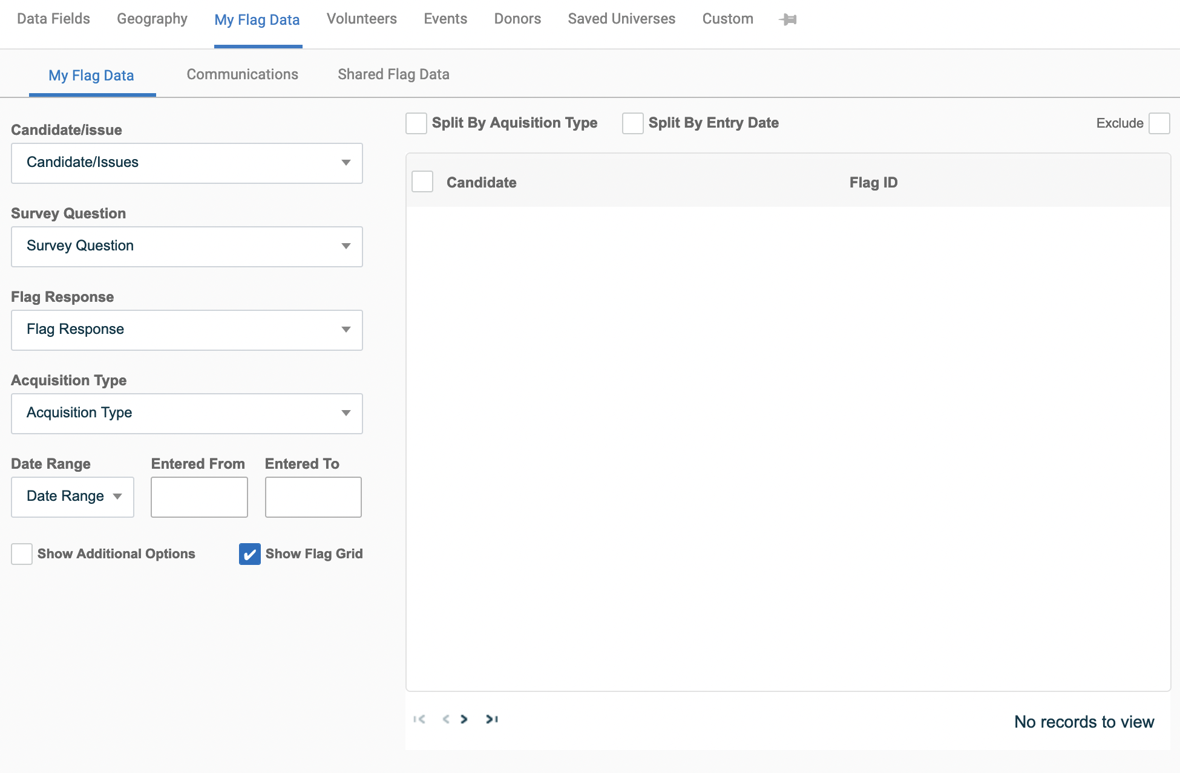This screenshot has width=1180, height=773.
Task: Enable Split By Aquisition Type checkbox
Action: click(x=416, y=123)
